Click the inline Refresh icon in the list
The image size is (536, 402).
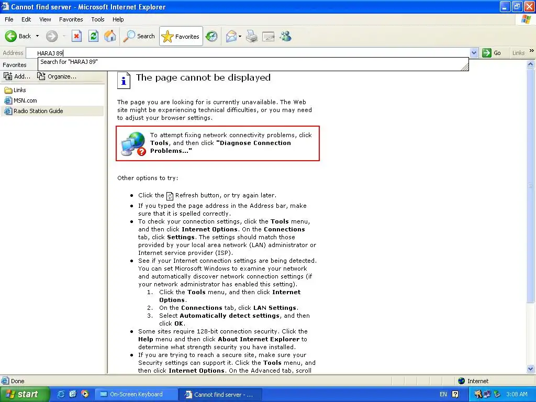tap(170, 196)
